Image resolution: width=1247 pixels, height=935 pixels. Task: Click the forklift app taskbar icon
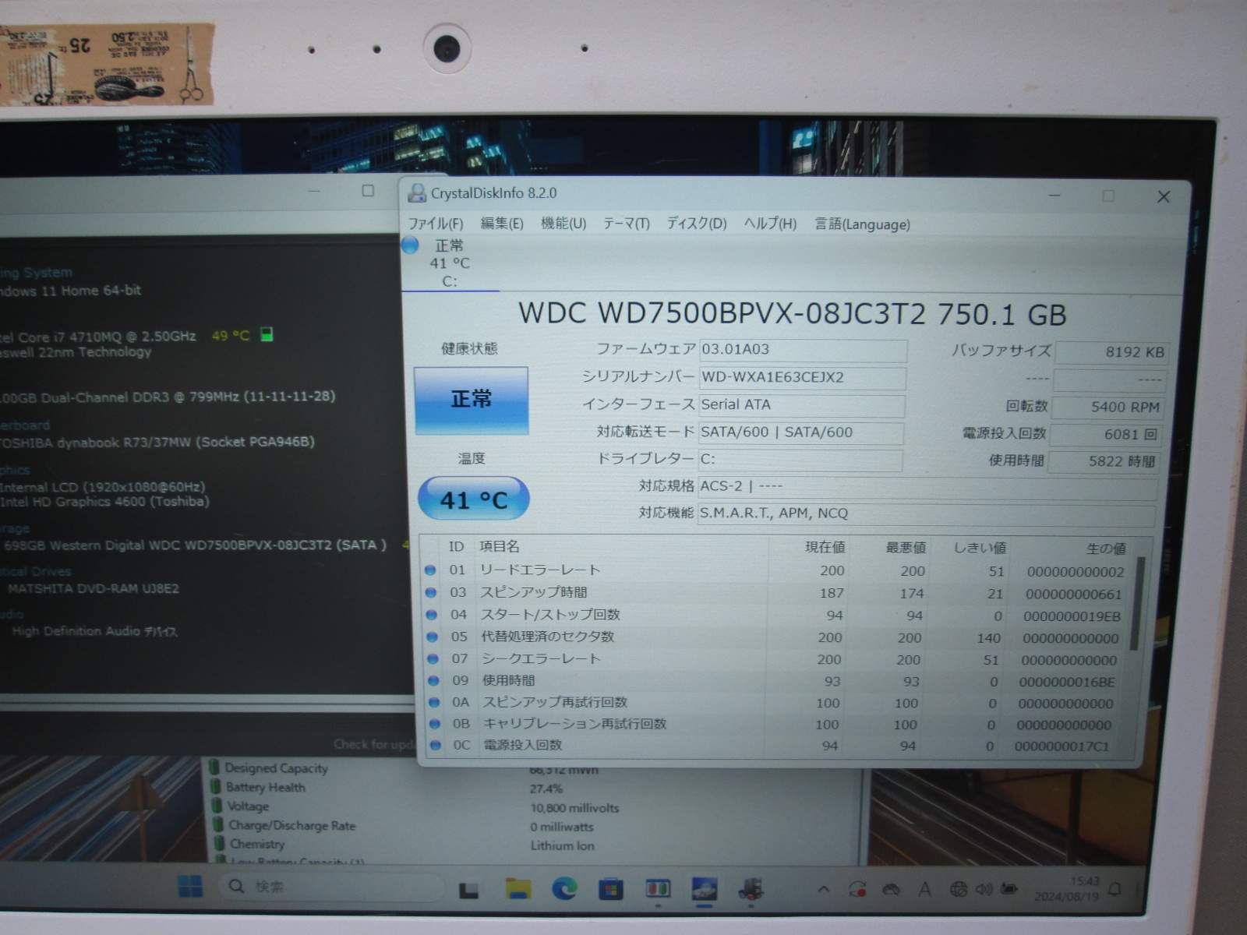click(751, 889)
